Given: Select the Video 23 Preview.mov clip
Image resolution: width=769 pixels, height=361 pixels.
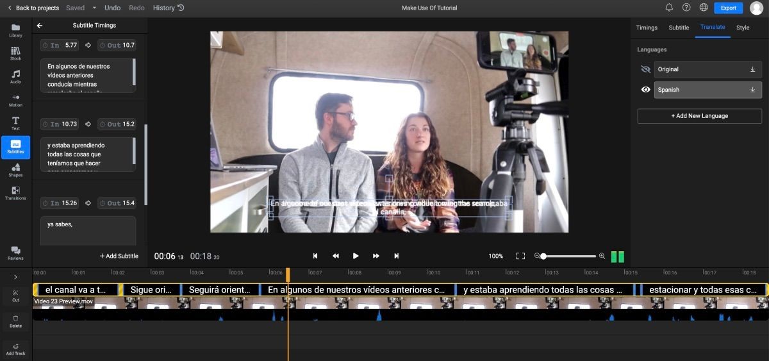Looking at the screenshot, I should [400, 308].
